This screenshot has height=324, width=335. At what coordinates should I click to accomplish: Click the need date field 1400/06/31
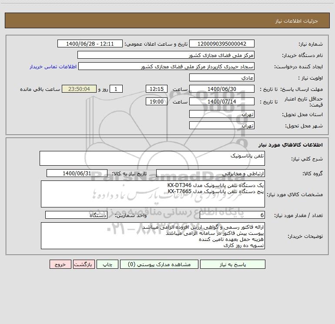[x=77, y=173]
